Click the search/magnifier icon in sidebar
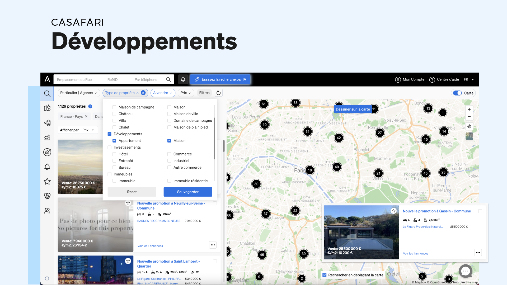Screen dimensions: 507x285 click(x=47, y=93)
